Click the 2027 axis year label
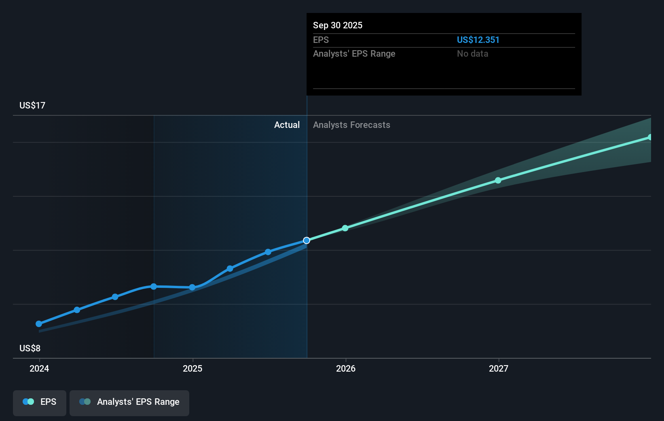664x421 pixels. (498, 368)
